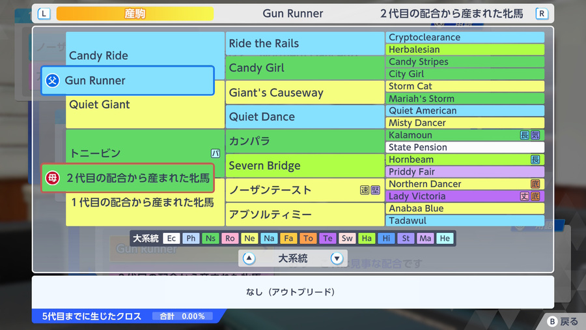Click the 堅 badge on ノーザンテースト
The height and width of the screenshot is (330, 586).
coord(375,190)
